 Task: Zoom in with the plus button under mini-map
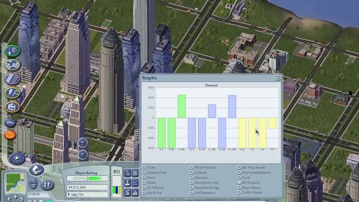tap(15, 197)
